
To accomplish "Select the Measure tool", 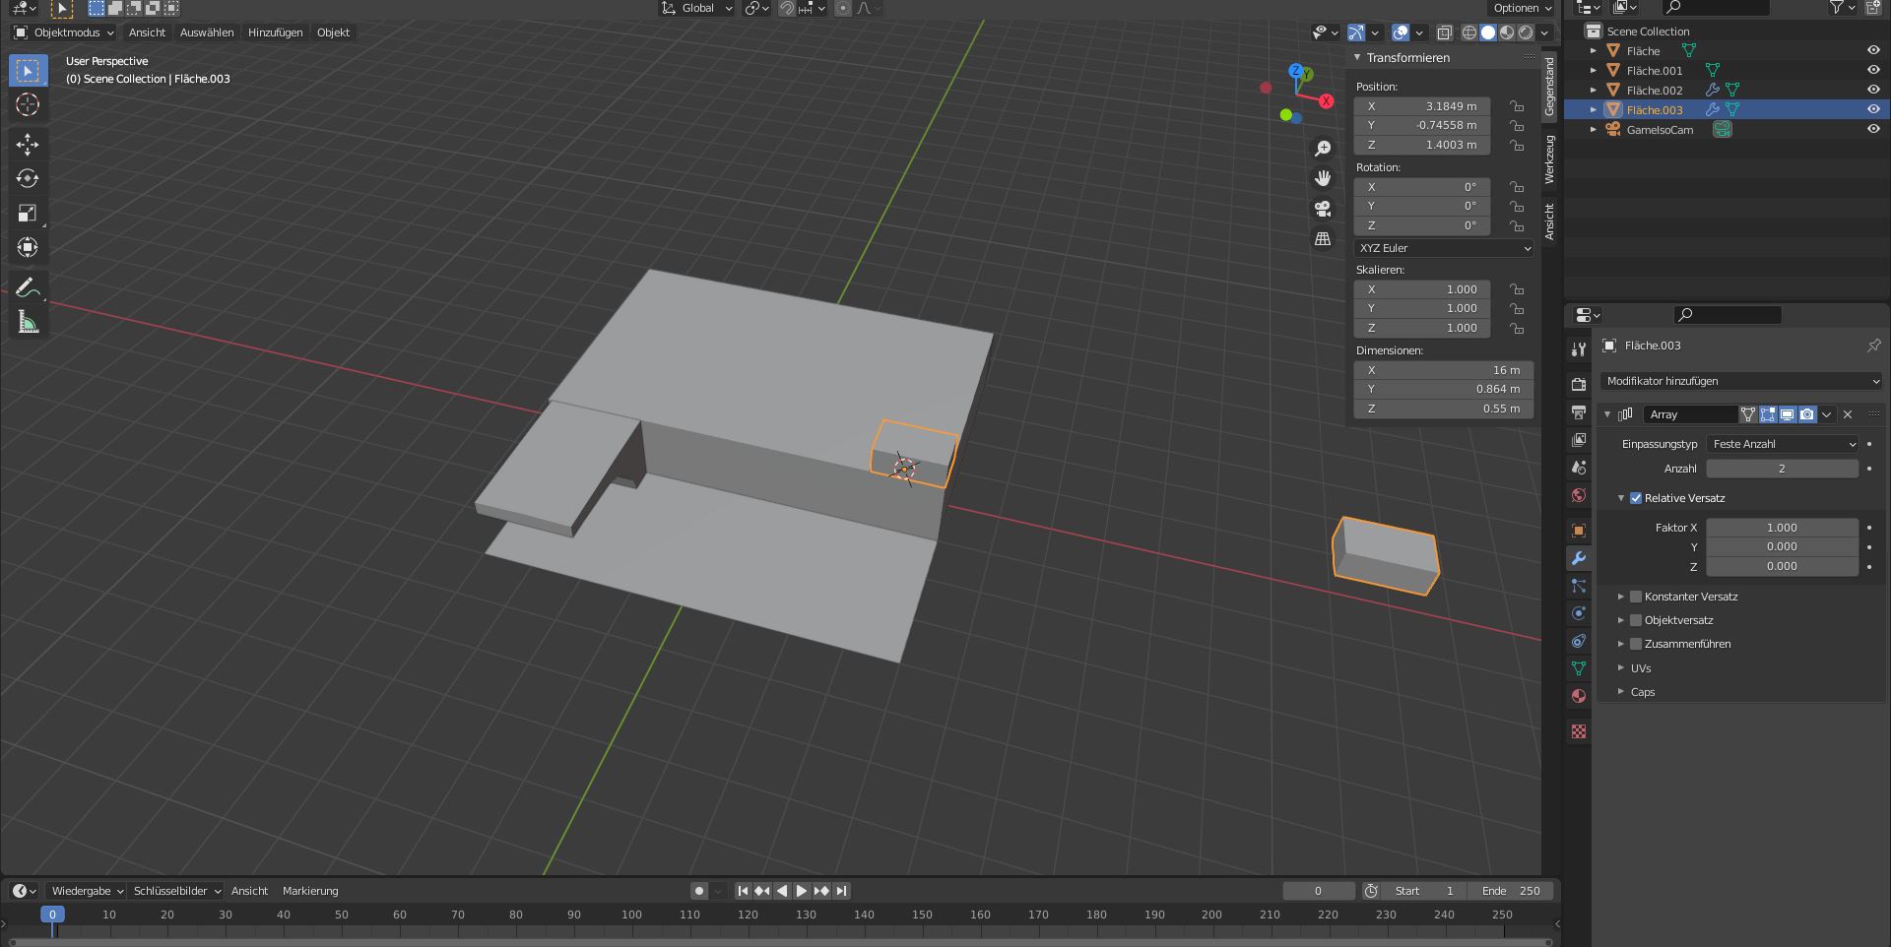I will point(28,322).
